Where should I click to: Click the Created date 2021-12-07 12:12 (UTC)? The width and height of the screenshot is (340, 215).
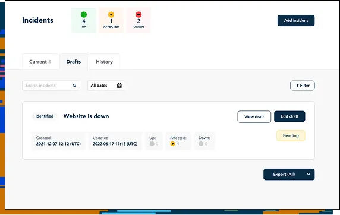pos(58,144)
